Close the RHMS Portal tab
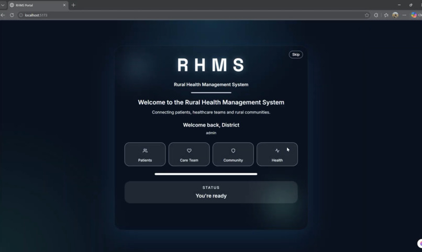 pos(64,5)
